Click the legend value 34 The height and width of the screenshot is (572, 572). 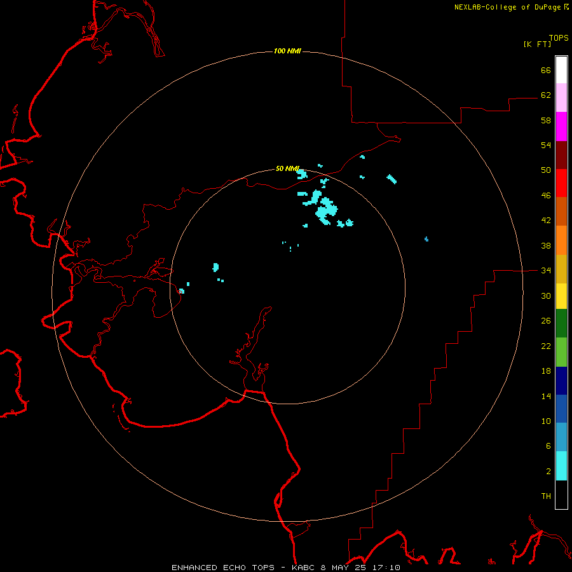tap(546, 270)
